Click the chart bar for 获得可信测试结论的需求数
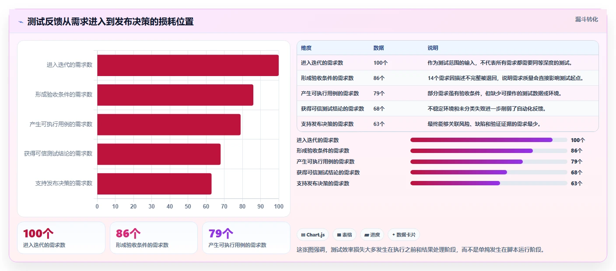This screenshot has height=271, width=616. pyautogui.click(x=159, y=154)
